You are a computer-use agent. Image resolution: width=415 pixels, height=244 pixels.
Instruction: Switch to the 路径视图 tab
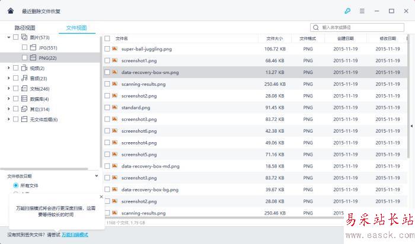pyautogui.click(x=25, y=28)
